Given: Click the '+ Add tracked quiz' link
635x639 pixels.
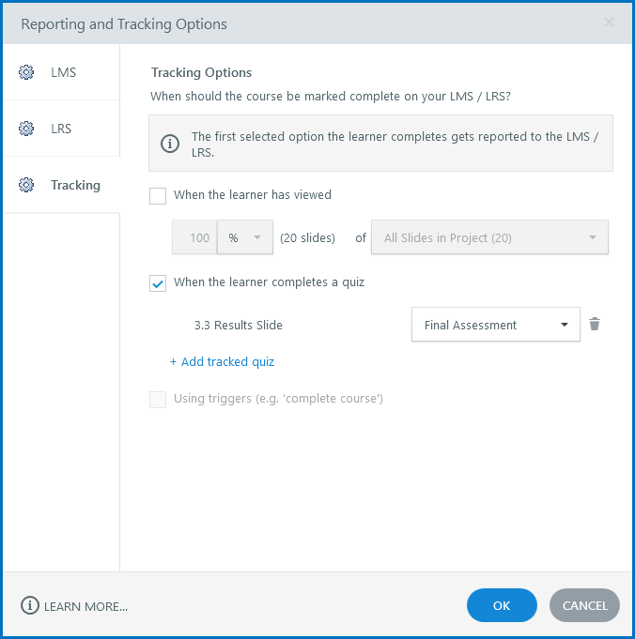Looking at the screenshot, I should click(222, 361).
